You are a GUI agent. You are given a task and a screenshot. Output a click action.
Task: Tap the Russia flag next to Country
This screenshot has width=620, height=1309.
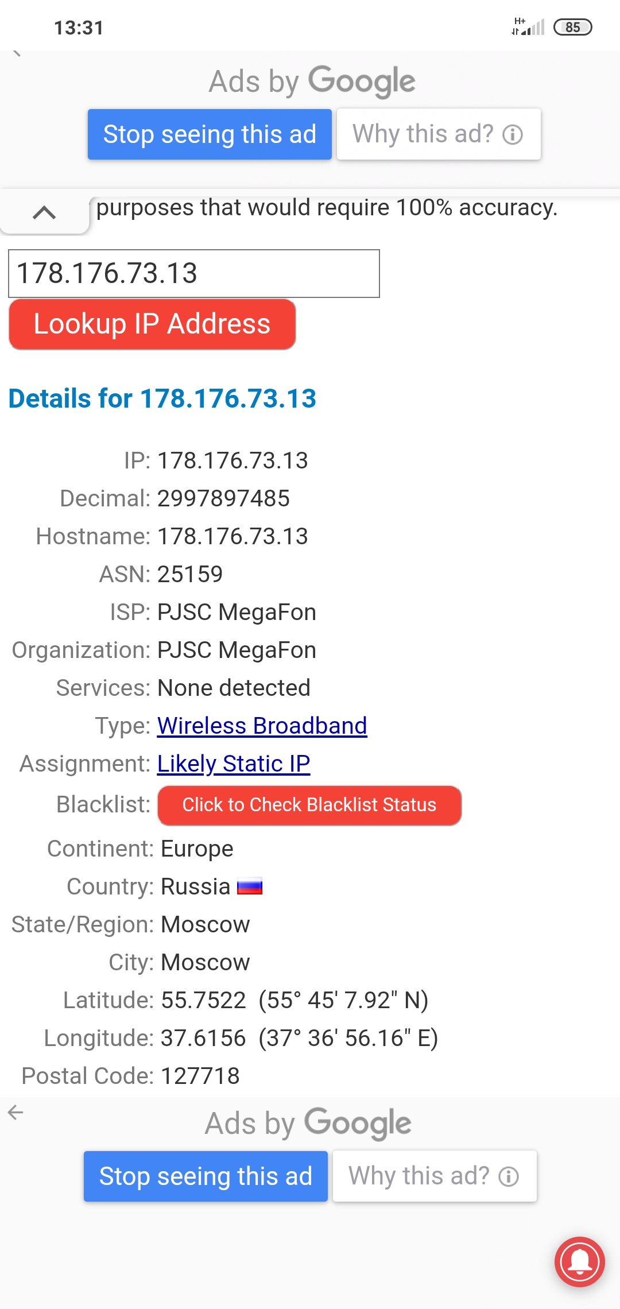coord(251,886)
